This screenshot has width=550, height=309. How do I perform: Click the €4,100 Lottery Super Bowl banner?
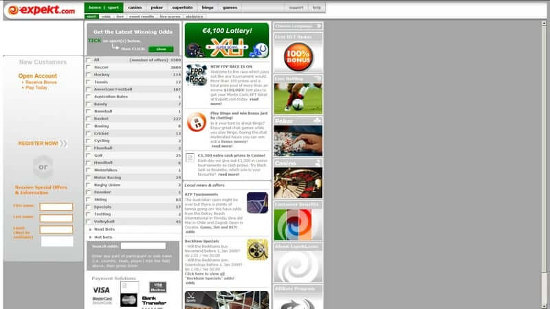227,41
